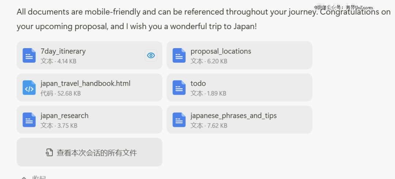Screen dimensions: 395x179
Task: Click 查看本次会话的所有文件 to view all files
Action: [97, 153]
